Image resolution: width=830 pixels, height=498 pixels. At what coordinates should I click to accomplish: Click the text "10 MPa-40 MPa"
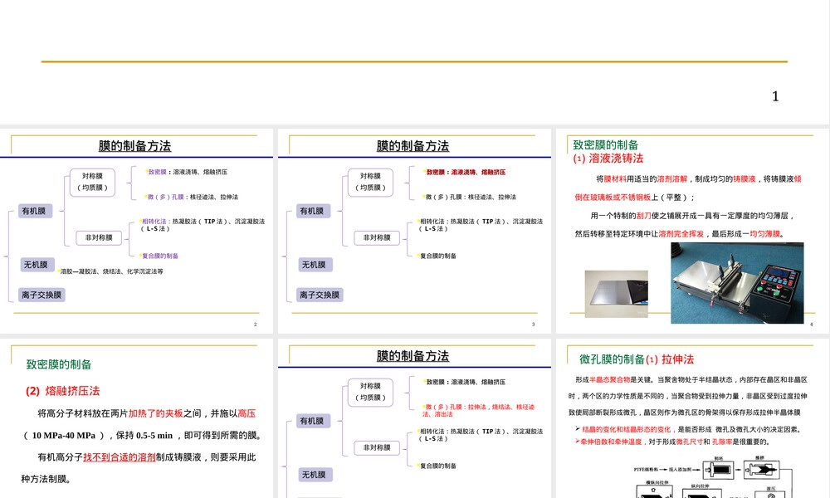64,436
